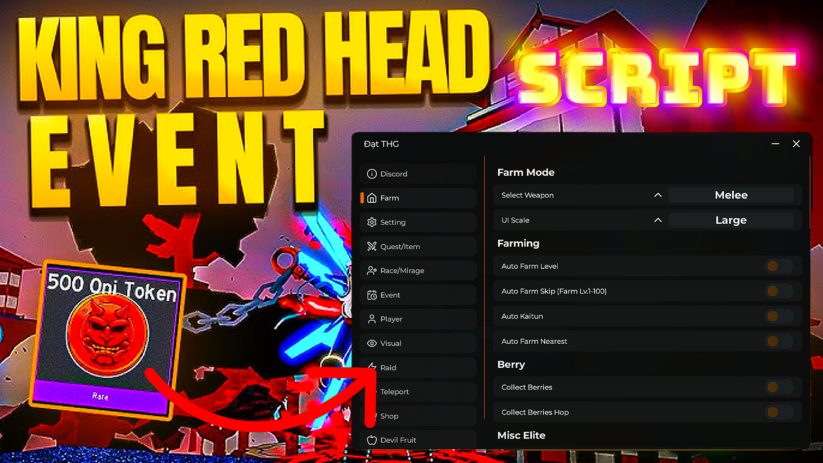Image resolution: width=823 pixels, height=463 pixels.
Task: Open Setting via the gear icon
Action: tap(372, 222)
